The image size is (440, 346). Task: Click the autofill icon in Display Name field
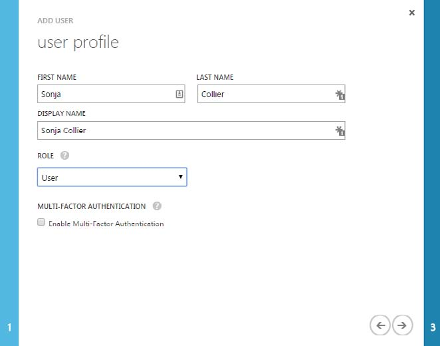[340, 130]
